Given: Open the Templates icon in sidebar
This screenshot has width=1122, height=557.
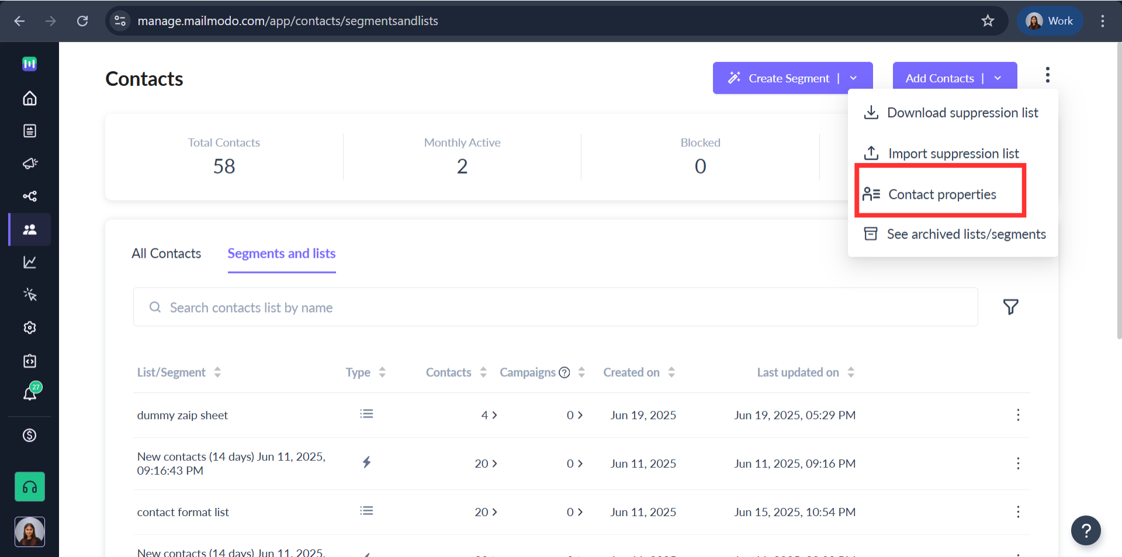Looking at the screenshot, I should point(30,131).
